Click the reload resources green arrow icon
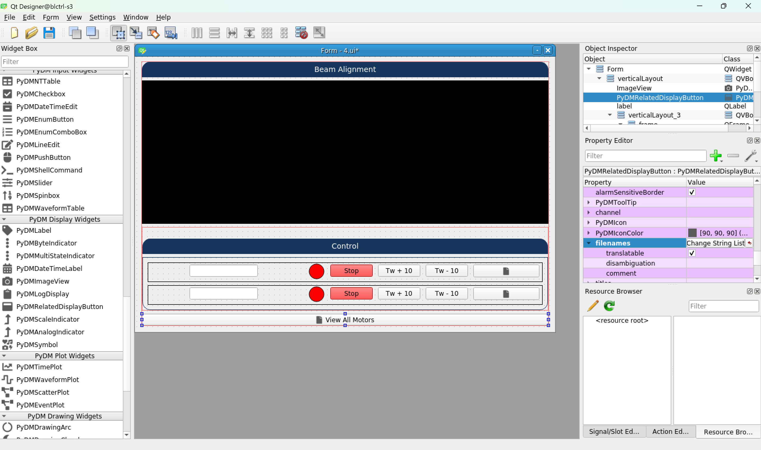 coord(609,306)
